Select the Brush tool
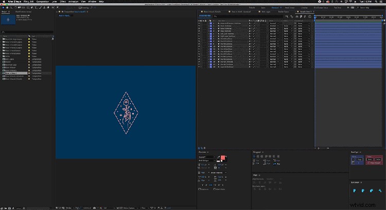386x210 pixels. tap(40, 8)
